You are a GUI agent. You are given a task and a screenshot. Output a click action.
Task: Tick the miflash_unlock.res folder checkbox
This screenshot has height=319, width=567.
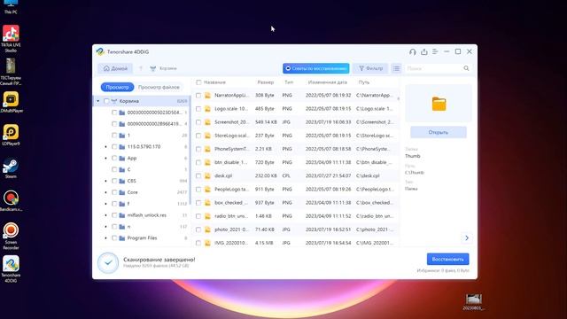coord(114,215)
